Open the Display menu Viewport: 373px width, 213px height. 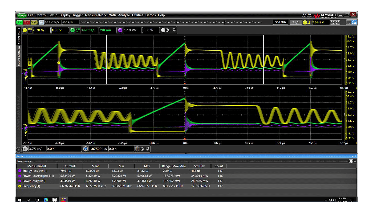(x=65, y=15)
